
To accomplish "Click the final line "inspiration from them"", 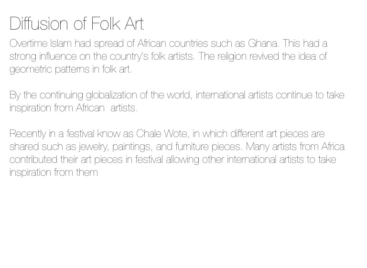I will pos(54,172).
